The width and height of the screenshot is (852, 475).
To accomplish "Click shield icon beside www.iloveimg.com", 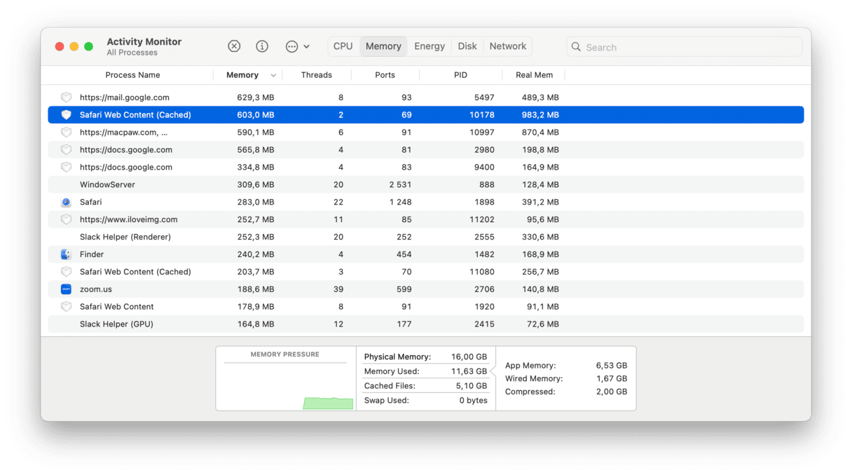I will coord(66,219).
